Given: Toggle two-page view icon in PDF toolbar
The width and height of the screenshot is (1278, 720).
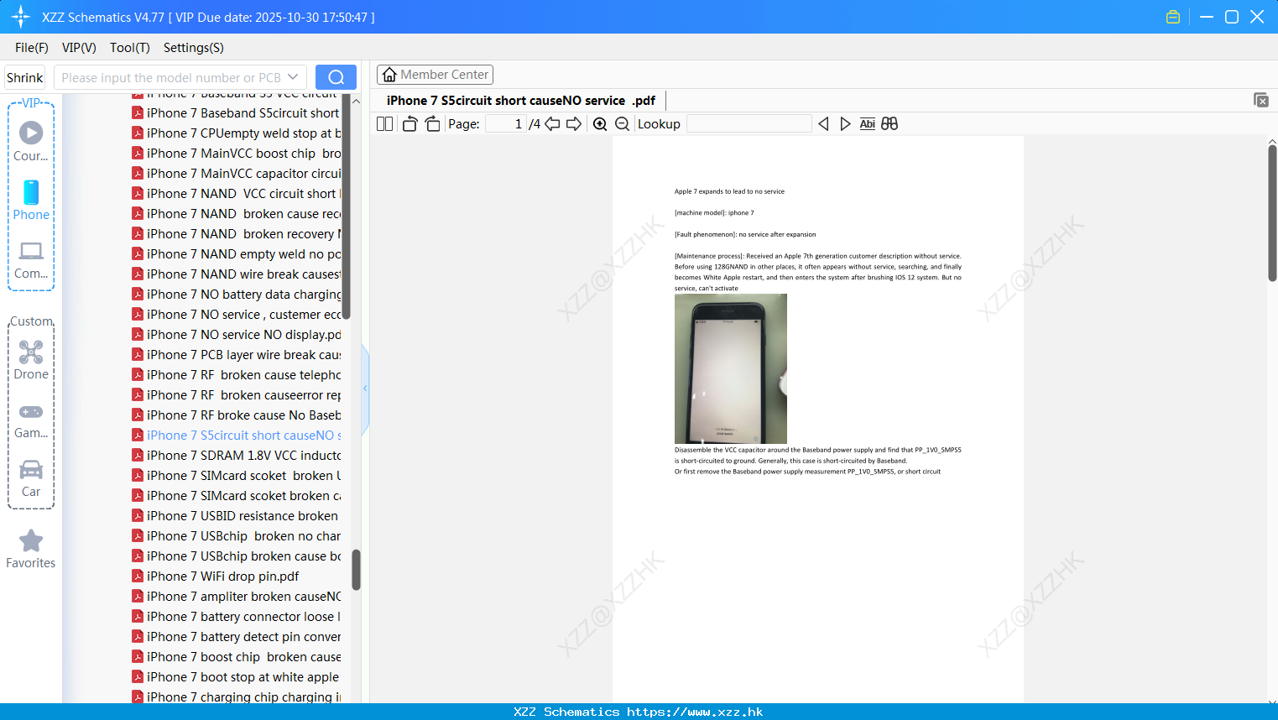Looking at the screenshot, I should [384, 124].
